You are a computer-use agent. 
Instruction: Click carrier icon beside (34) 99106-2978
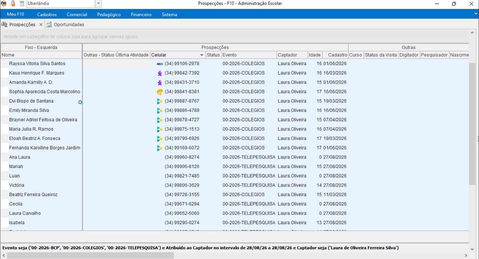(x=160, y=64)
